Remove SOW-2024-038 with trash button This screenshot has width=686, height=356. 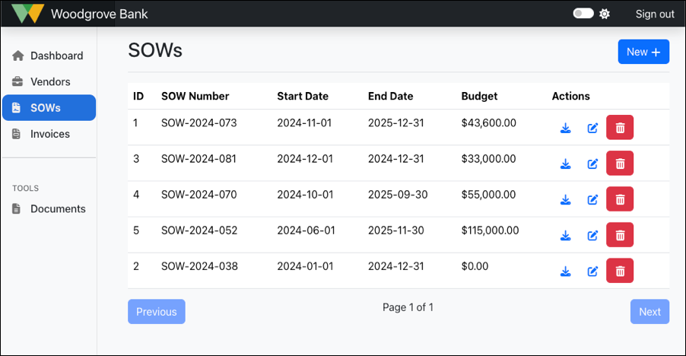(x=619, y=271)
